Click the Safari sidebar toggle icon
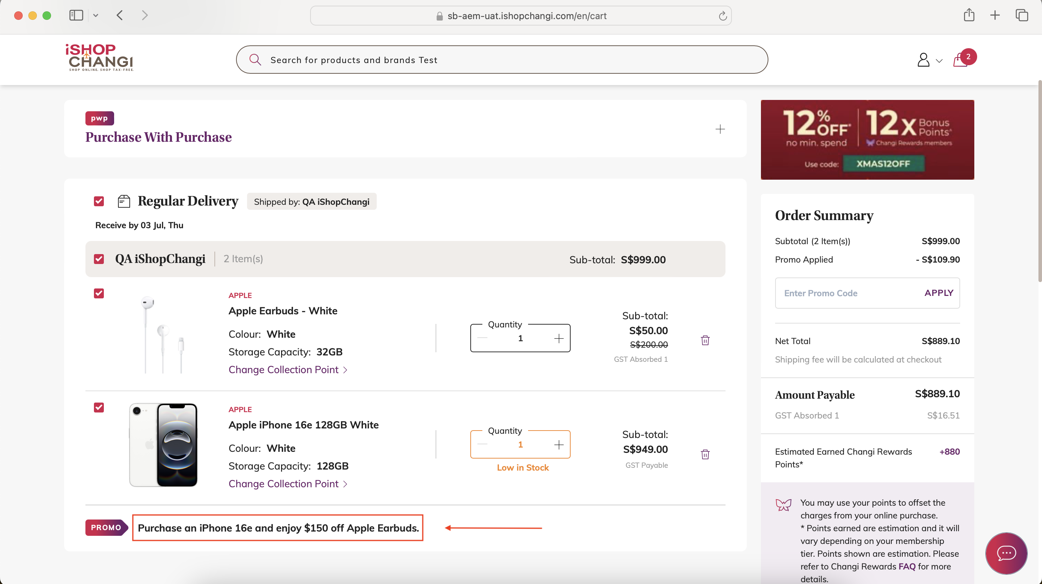Viewport: 1042px width, 584px height. point(76,15)
